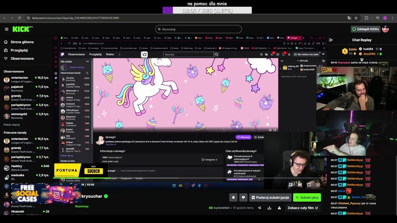This screenshot has width=397, height=223.
Task: Click the browser back arrow
Action: 5,18
